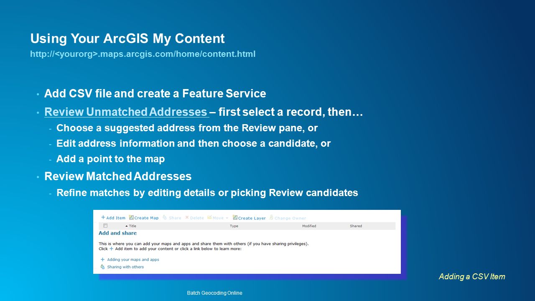Open the Adding your maps and apps link
The height and width of the screenshot is (301, 535).
click(x=133, y=260)
